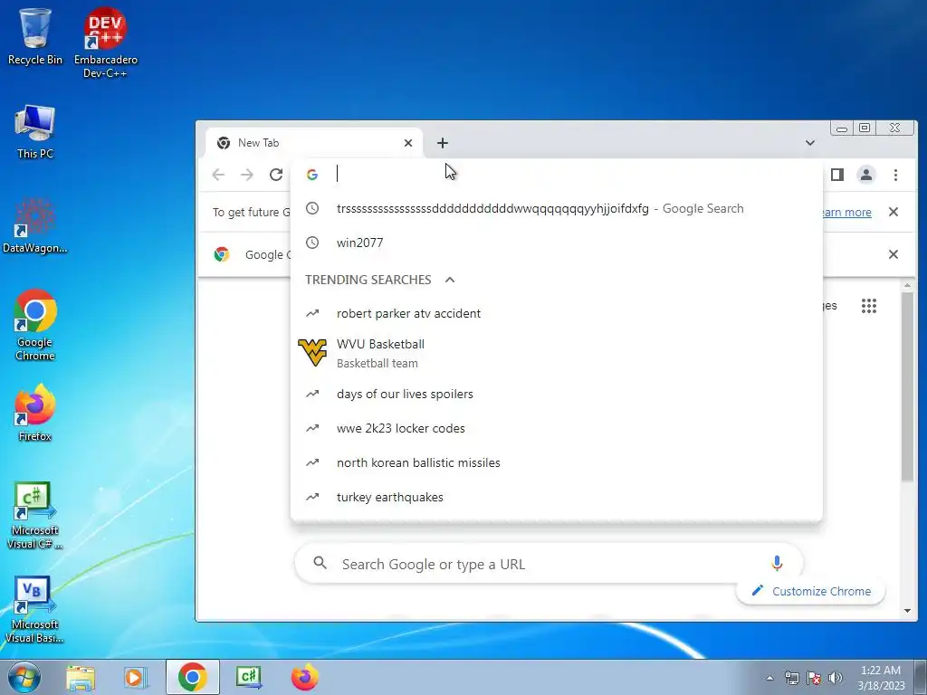
Task: Open Firefox from the taskbar
Action: (304, 677)
